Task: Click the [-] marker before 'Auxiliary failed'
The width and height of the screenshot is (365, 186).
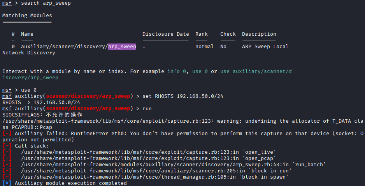Action: coord(7,134)
